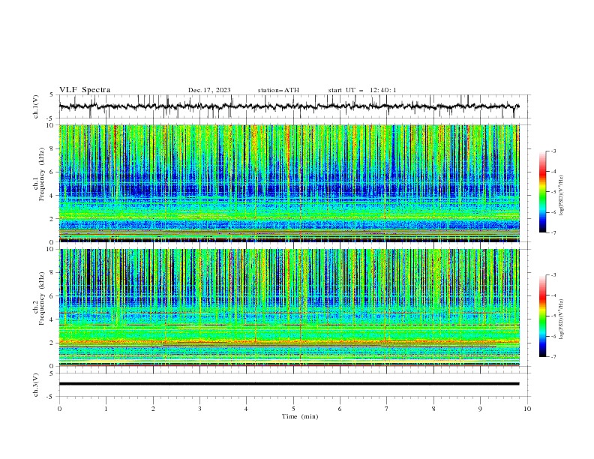The width and height of the screenshot is (594, 459).
Task: Click time axis tick label "9"
Action: click(x=480, y=409)
